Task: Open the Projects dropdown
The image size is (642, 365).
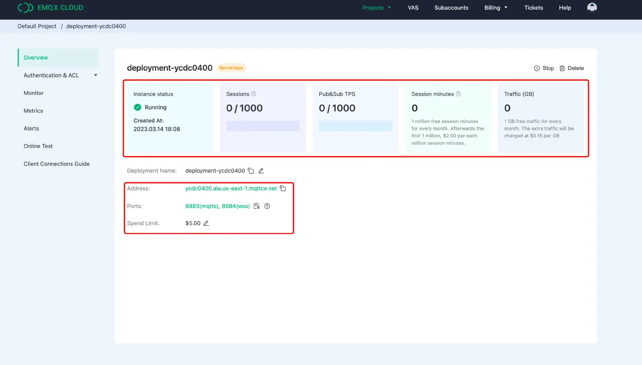Action: click(376, 8)
